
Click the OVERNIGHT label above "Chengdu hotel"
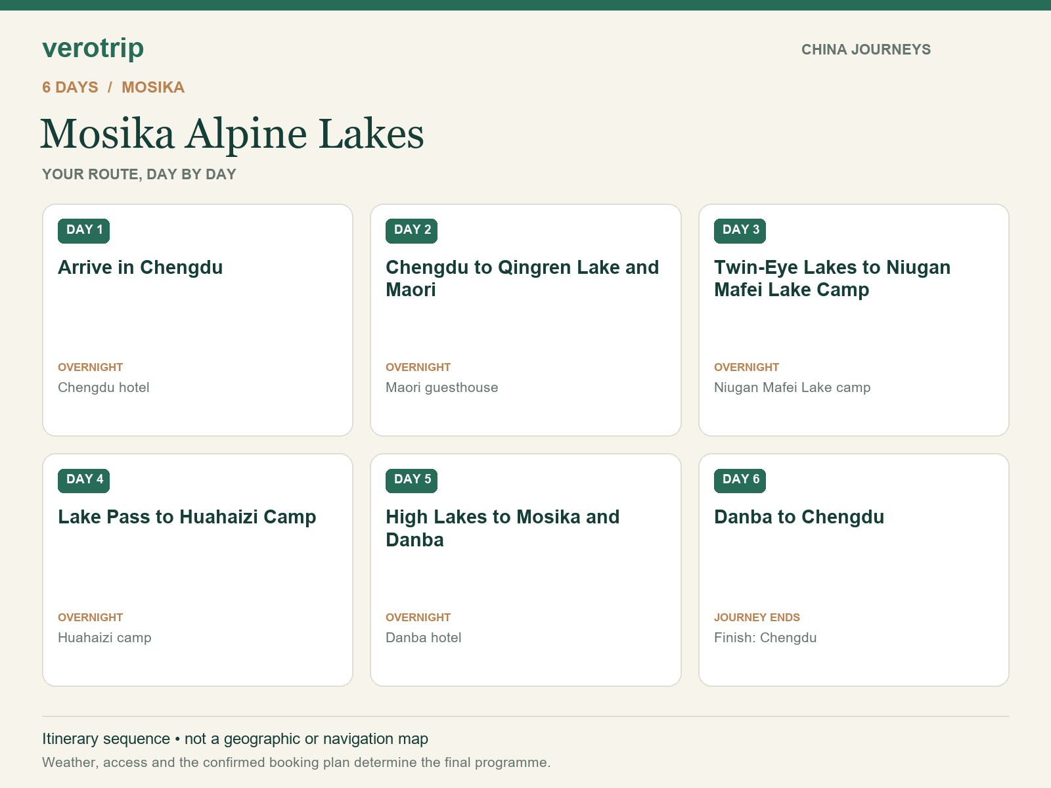(91, 367)
